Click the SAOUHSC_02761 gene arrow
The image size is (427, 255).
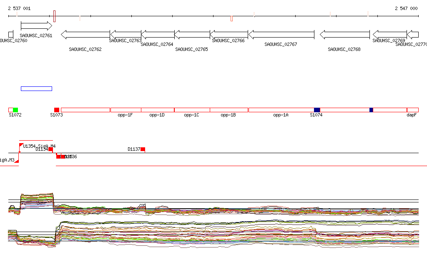click(36, 26)
